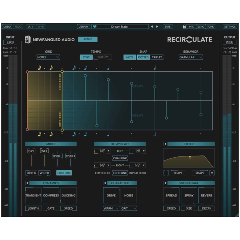
Task: Click the ECHO lock tab
Action: (x=201, y=26)
